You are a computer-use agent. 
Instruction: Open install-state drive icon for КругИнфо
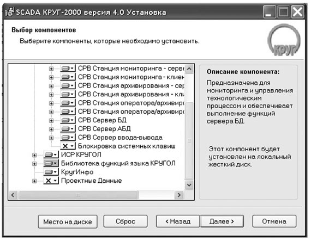coord(51,172)
